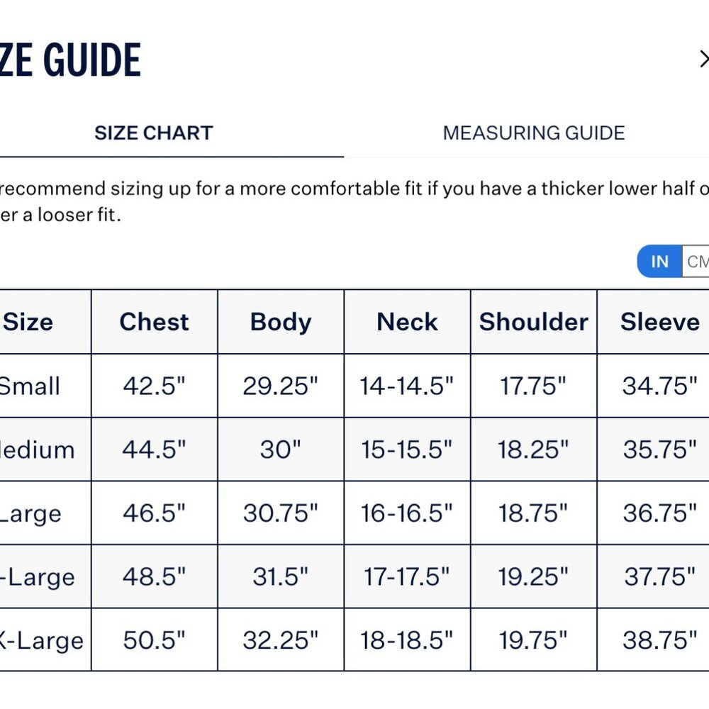Screen dimensions: 709x709
Task: Click the 35.75" sleeve measurement cell
Action: [x=659, y=450]
